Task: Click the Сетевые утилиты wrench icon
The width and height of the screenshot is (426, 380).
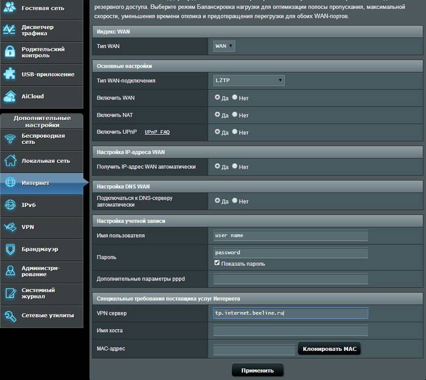Action: click(10, 316)
